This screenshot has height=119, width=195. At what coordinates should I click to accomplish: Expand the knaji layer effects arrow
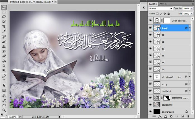click(190, 28)
